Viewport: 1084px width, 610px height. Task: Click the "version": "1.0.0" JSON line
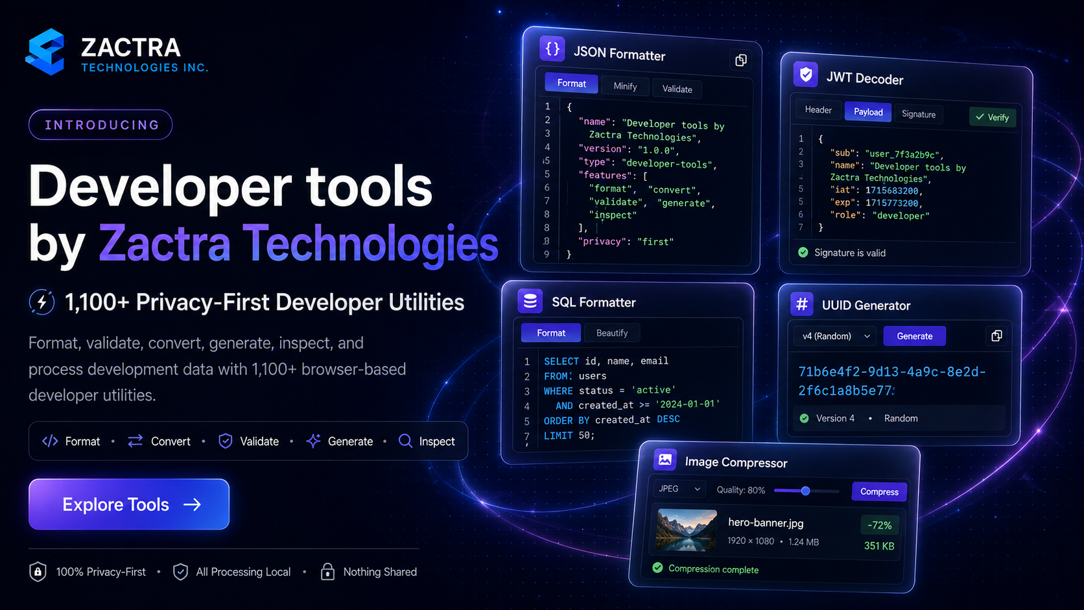click(629, 150)
